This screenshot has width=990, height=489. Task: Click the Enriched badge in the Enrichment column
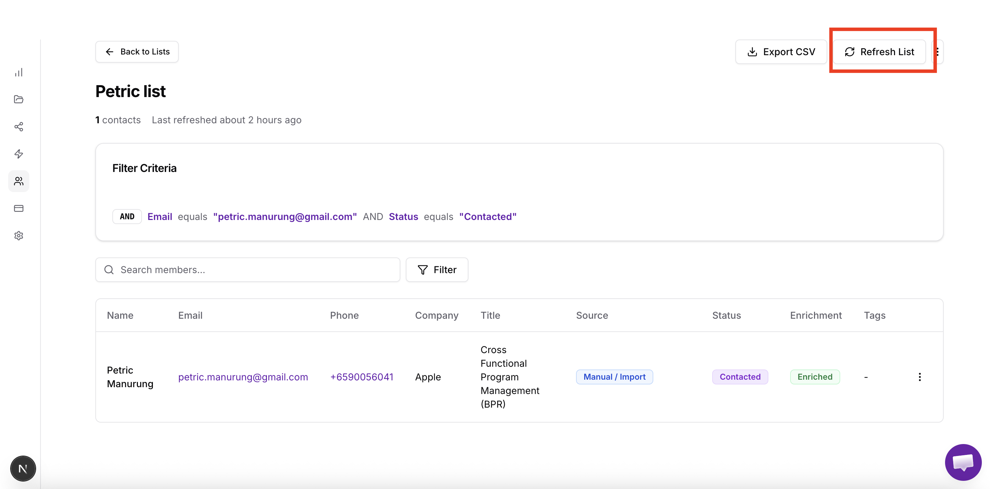coord(815,377)
